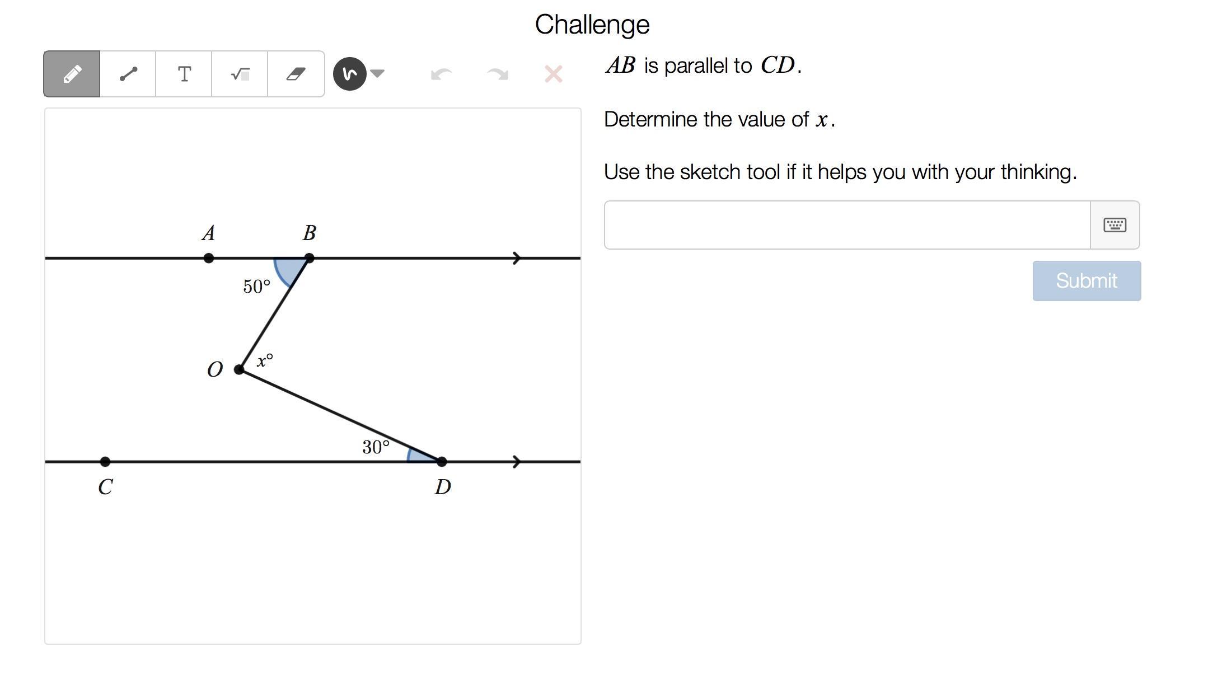Screen dimensions: 1208x694
Task: Select the line segment tool
Action: click(128, 74)
